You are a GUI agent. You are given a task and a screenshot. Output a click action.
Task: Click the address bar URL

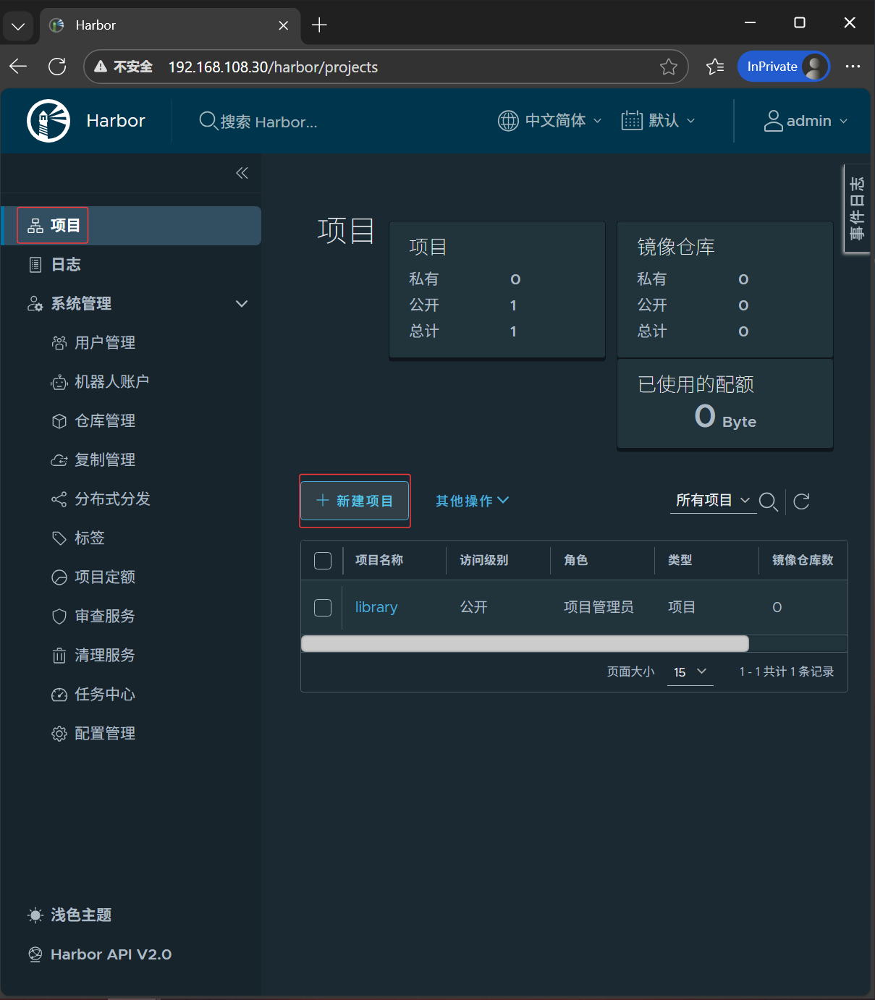[x=274, y=67]
